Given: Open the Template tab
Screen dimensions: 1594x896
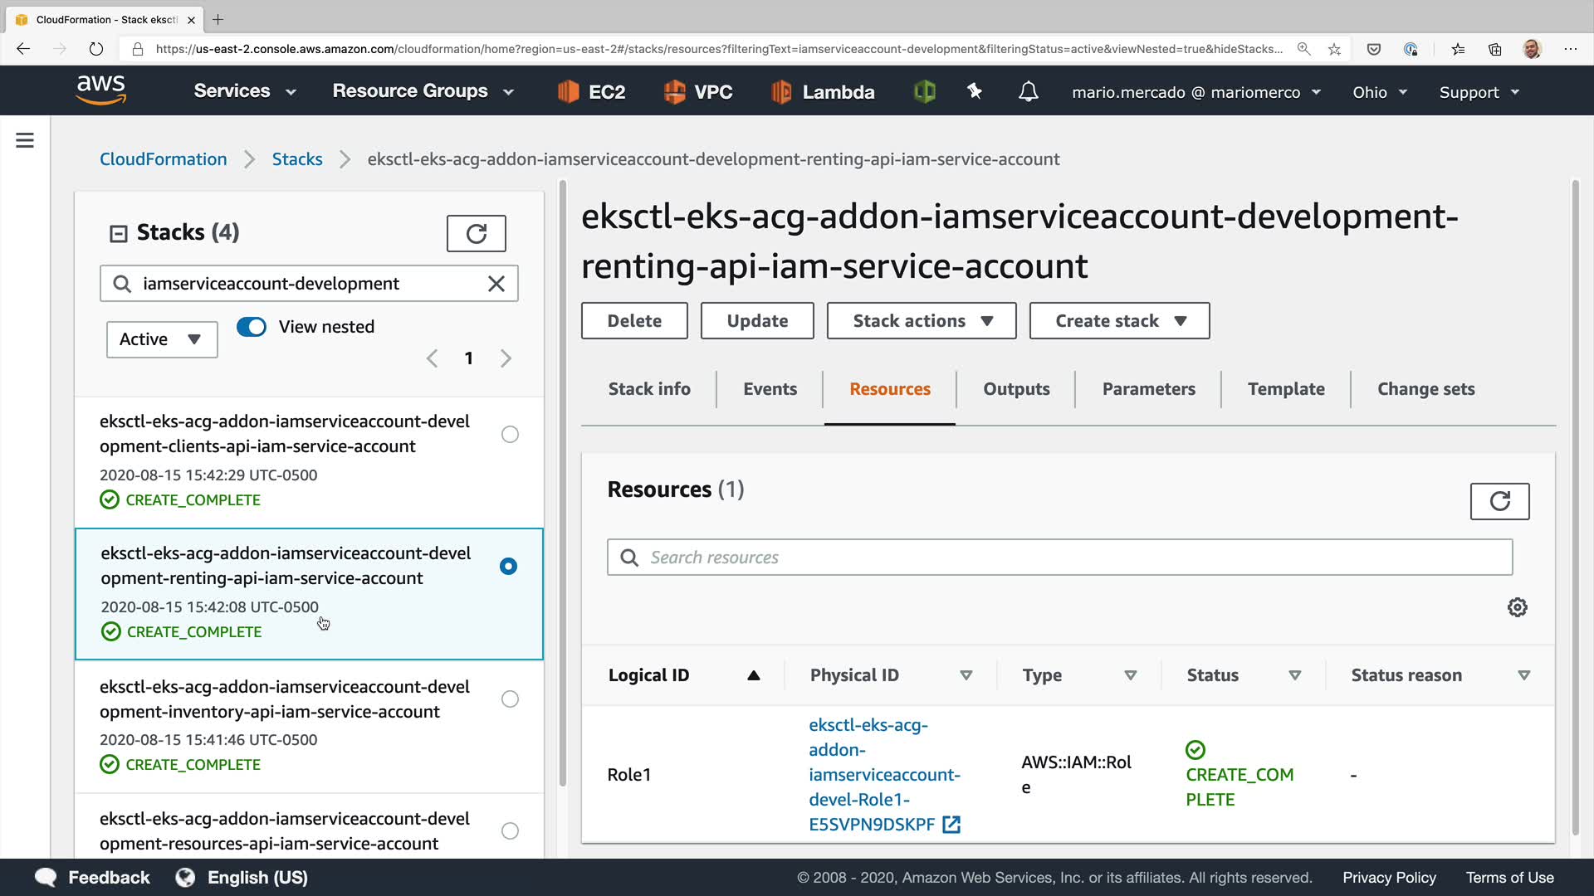Looking at the screenshot, I should click(x=1285, y=389).
